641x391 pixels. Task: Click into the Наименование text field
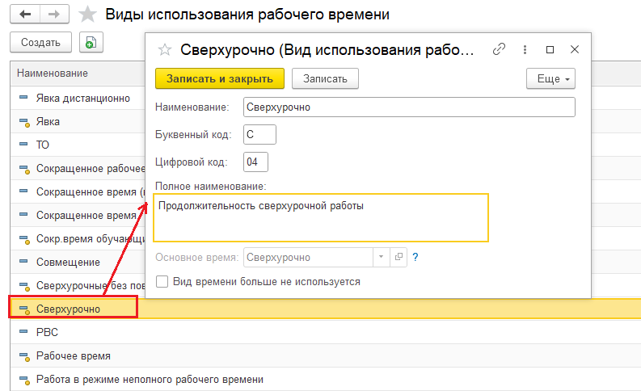coord(409,107)
